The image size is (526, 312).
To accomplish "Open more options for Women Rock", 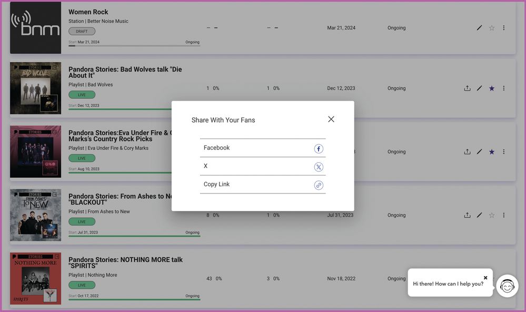I will (504, 28).
